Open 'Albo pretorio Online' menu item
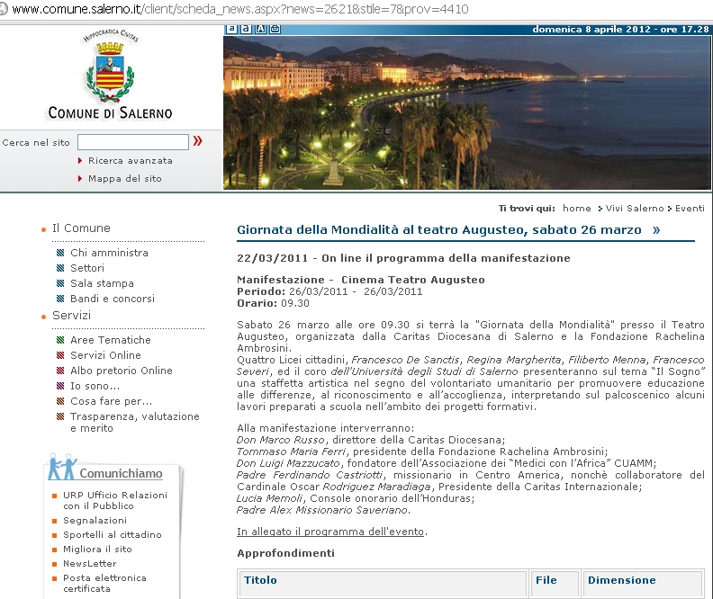Screen dimensions: 713x599 [121, 371]
